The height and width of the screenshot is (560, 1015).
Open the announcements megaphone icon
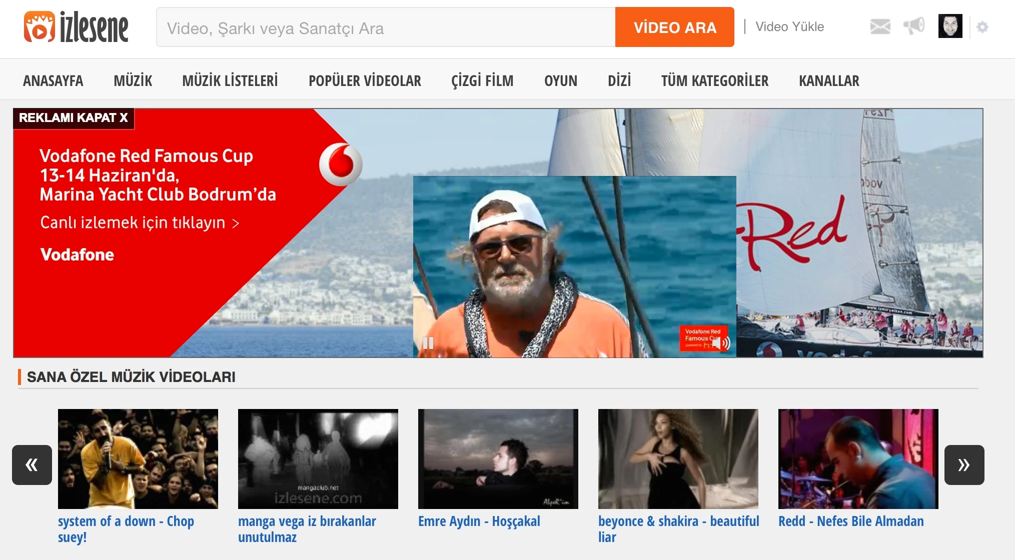(914, 26)
